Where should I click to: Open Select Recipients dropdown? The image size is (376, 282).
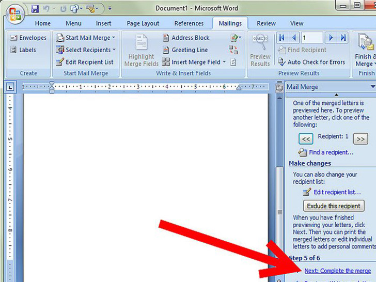pos(86,50)
